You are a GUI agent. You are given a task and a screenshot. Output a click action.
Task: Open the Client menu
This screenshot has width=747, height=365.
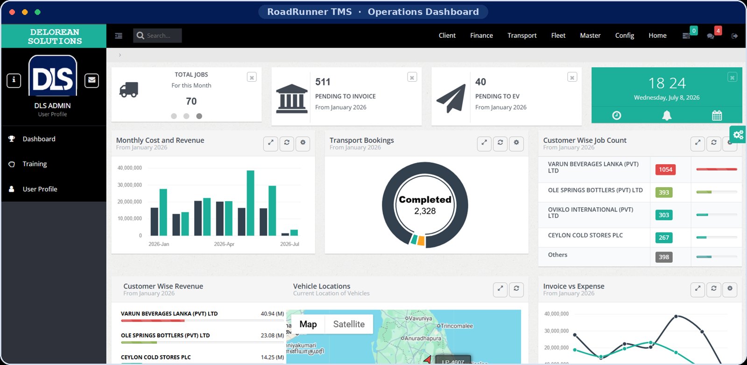coord(447,35)
